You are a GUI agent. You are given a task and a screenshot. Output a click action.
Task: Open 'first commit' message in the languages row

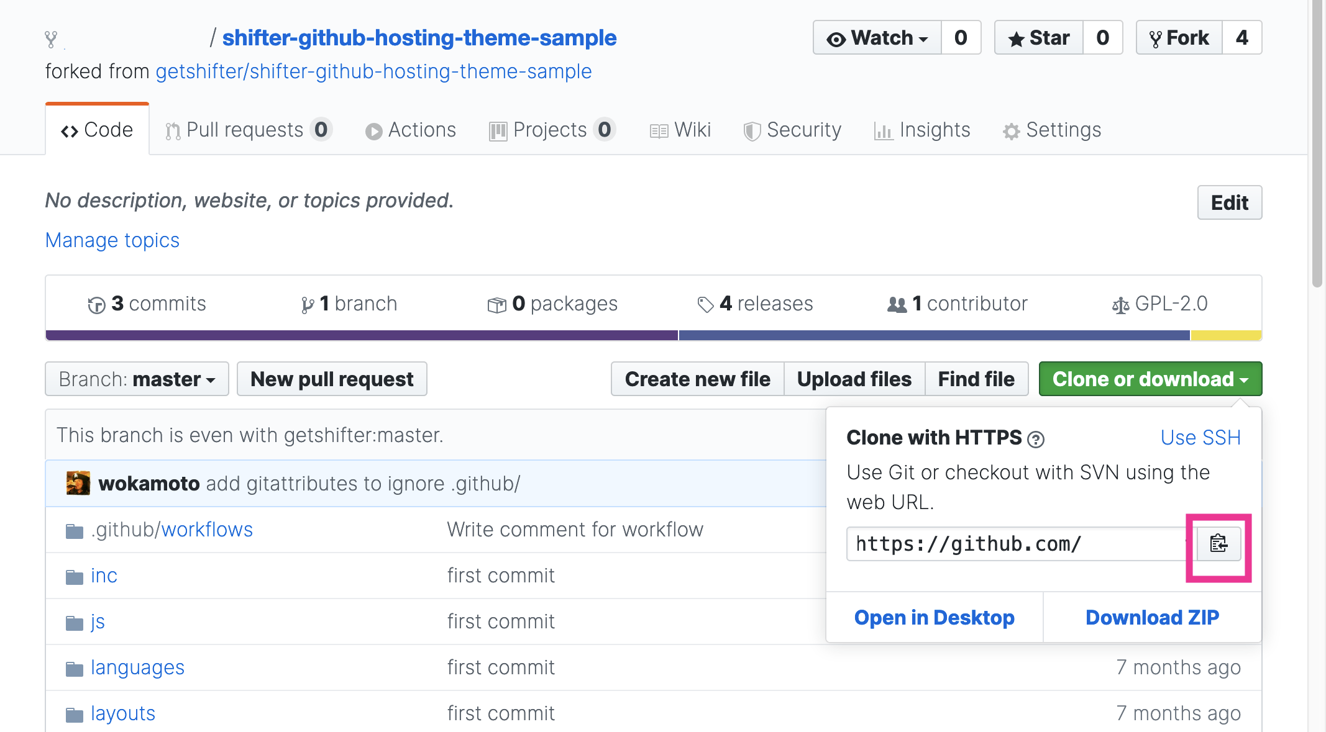tap(501, 667)
